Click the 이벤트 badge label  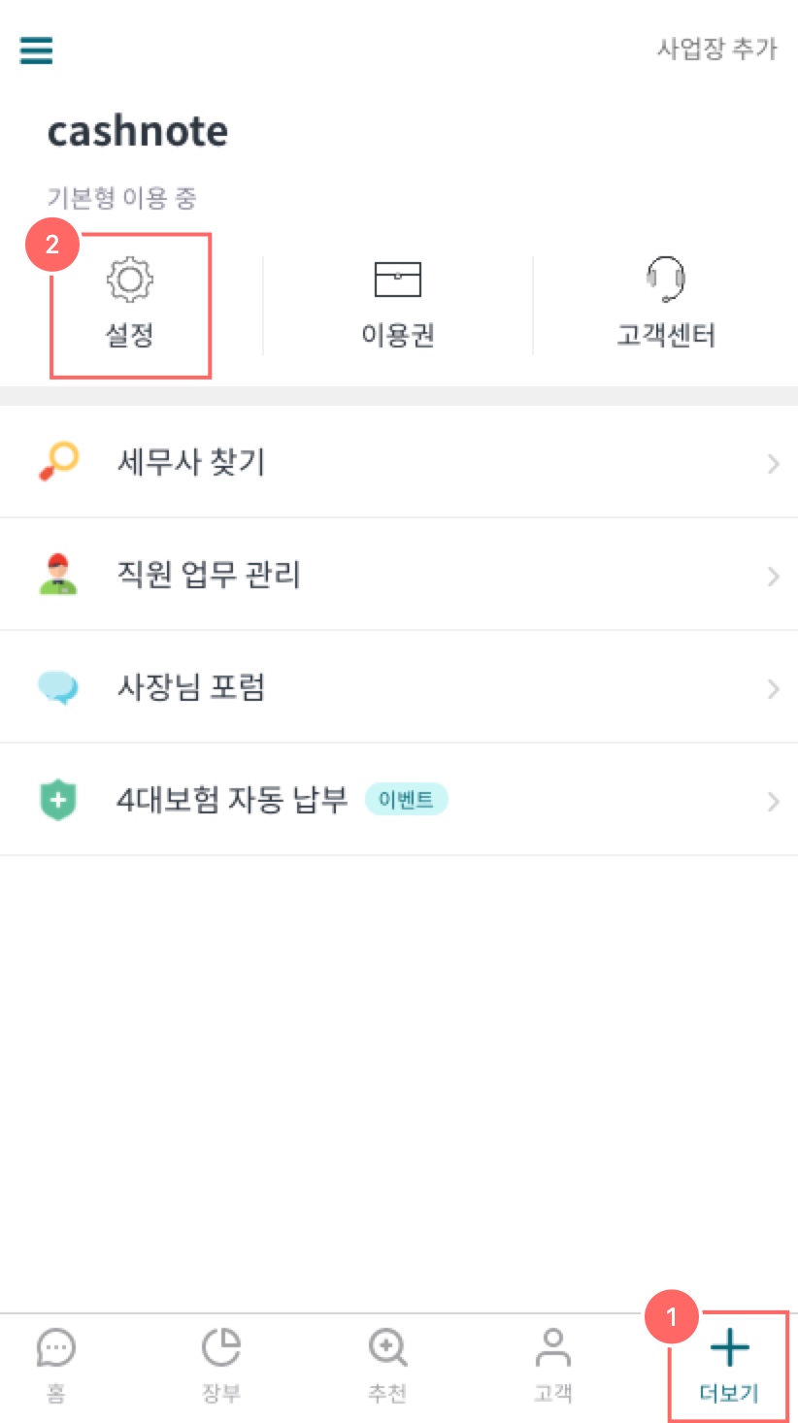(406, 800)
